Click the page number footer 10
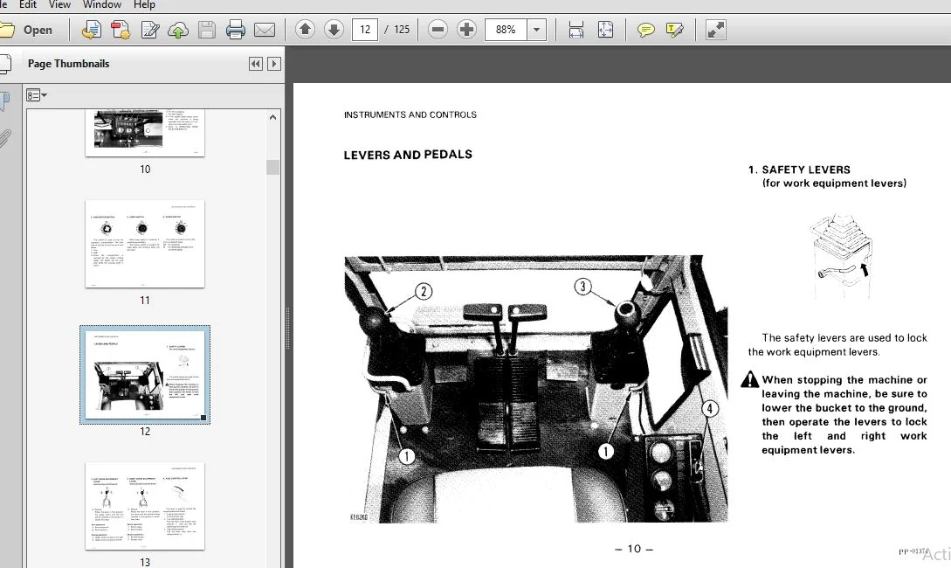The image size is (951, 568). click(634, 549)
